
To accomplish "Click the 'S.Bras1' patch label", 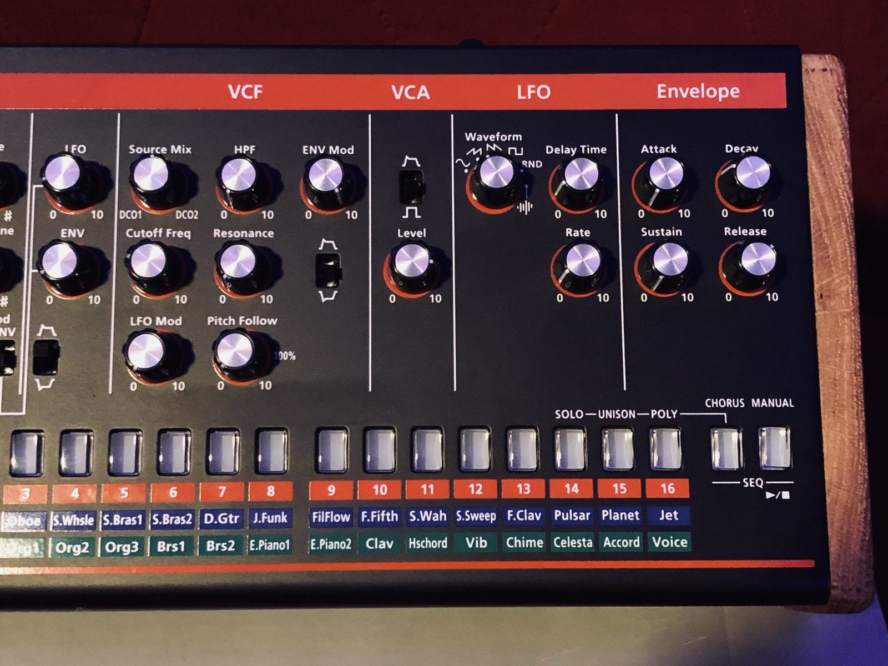I will 123,520.
